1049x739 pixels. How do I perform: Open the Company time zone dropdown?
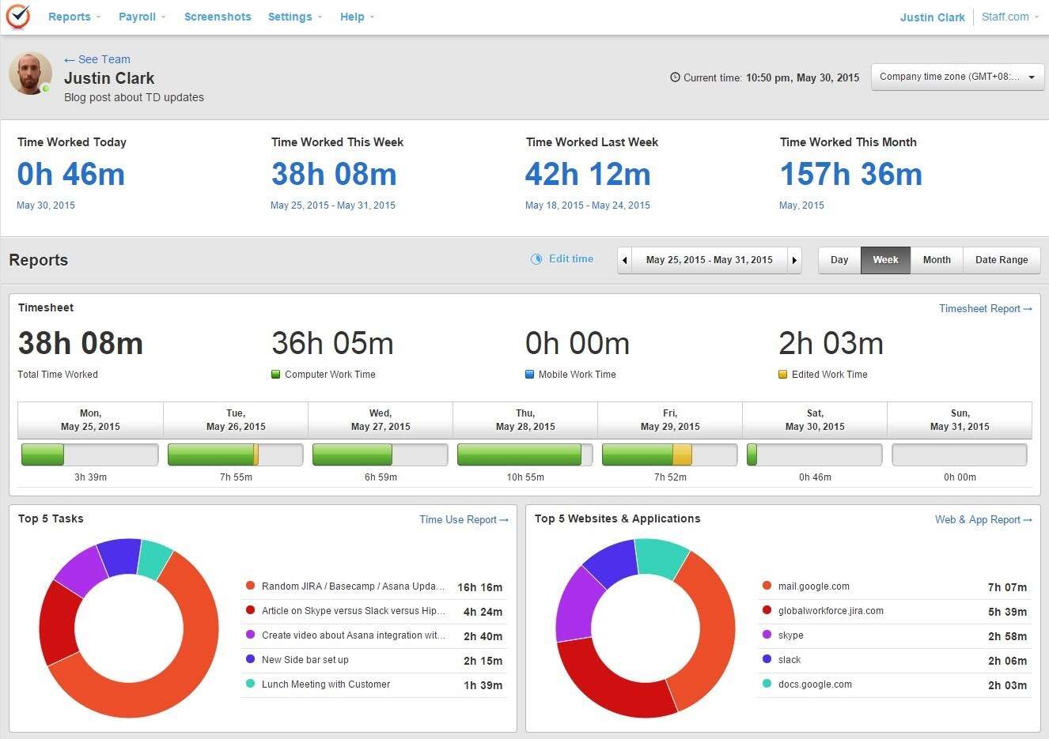coord(957,77)
